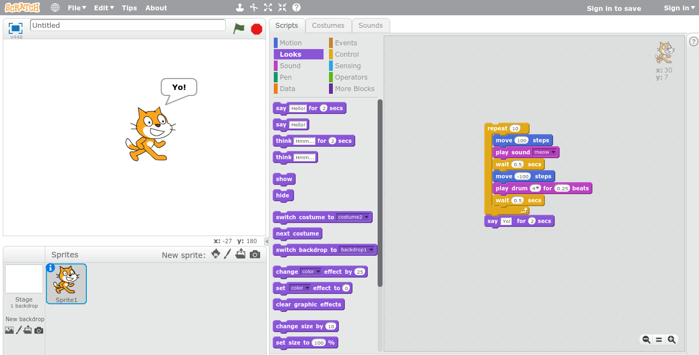This screenshot has width=699, height=355.
Task: Choose sprite from library icon
Action: [215, 254]
